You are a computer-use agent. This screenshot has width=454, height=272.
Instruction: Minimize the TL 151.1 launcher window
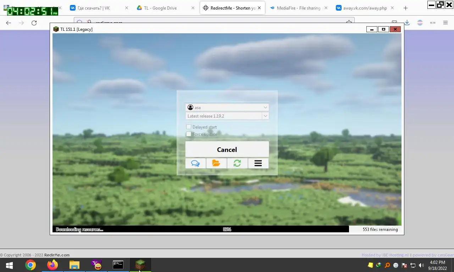(x=372, y=29)
